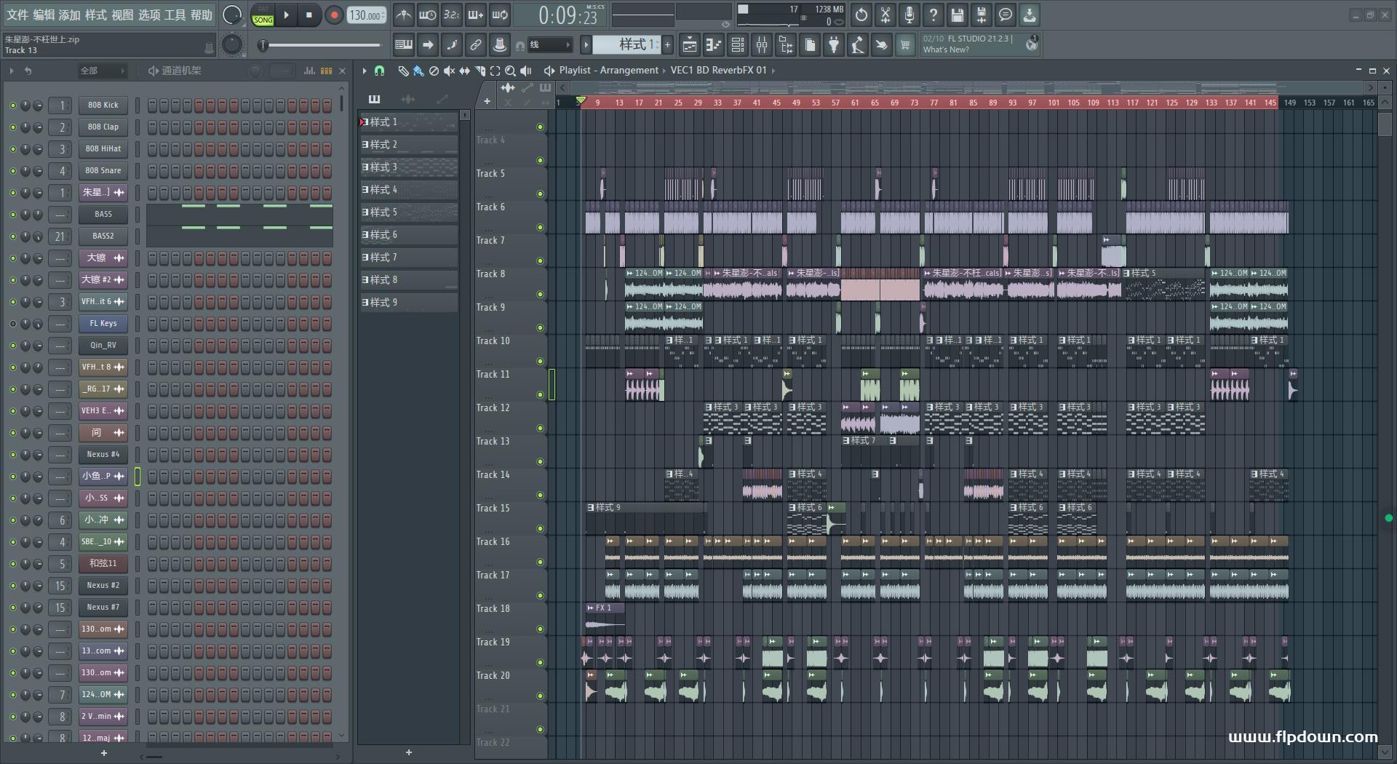The height and width of the screenshot is (764, 1397).
Task: Click the FL Keys channel button
Action: tap(103, 324)
